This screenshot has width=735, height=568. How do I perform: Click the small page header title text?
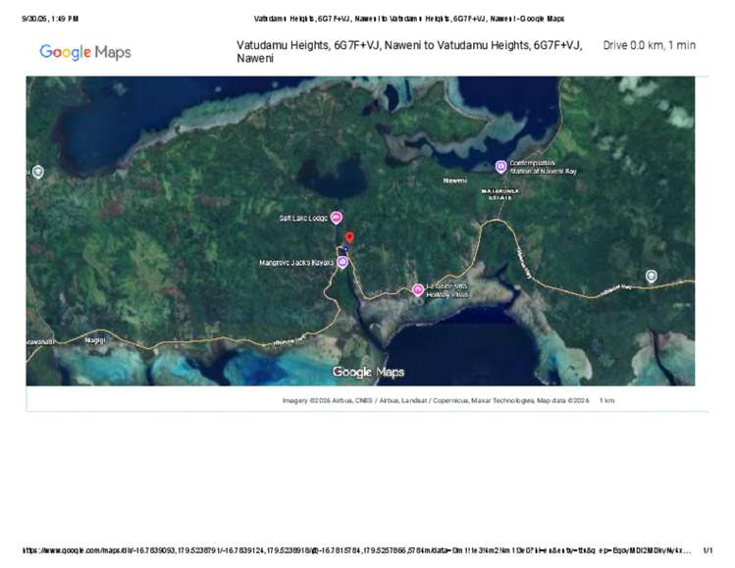coord(409,19)
